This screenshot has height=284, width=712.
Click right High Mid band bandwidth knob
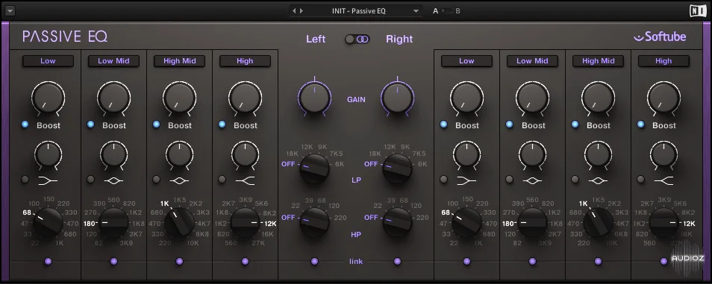click(598, 155)
